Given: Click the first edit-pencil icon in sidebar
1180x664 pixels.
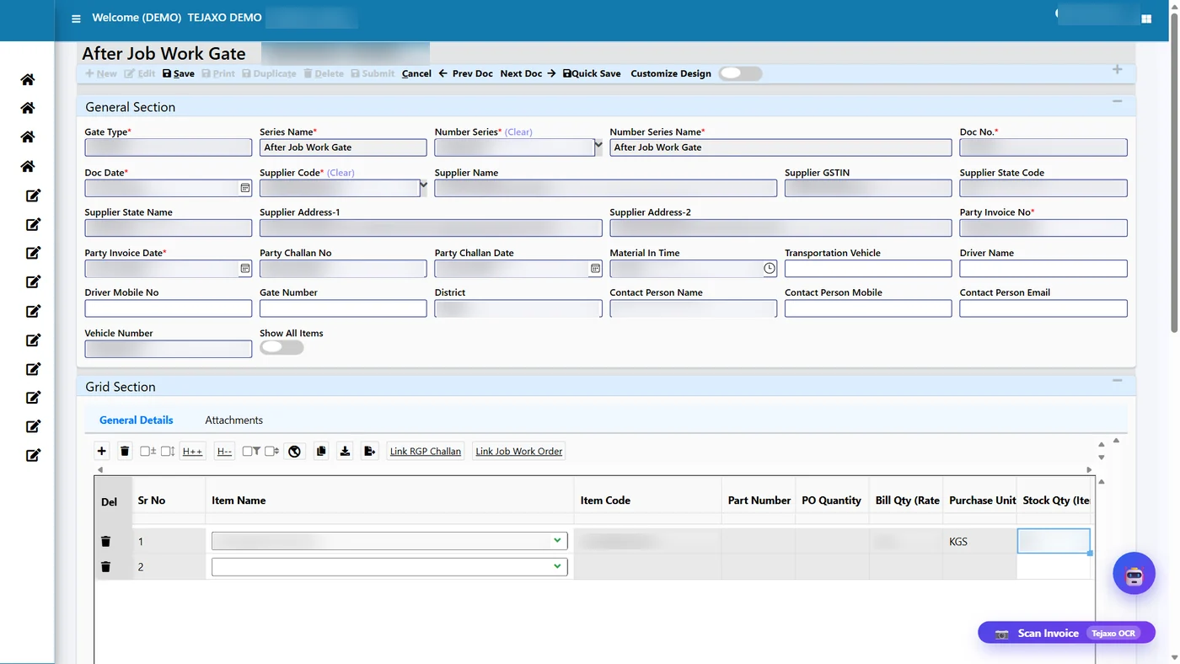Looking at the screenshot, I should pos(33,195).
